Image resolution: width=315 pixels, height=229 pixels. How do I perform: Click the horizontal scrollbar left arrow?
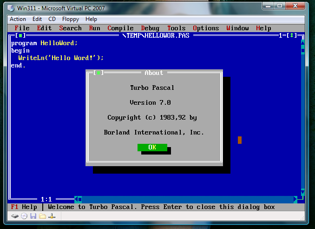pyautogui.click(x=76, y=199)
